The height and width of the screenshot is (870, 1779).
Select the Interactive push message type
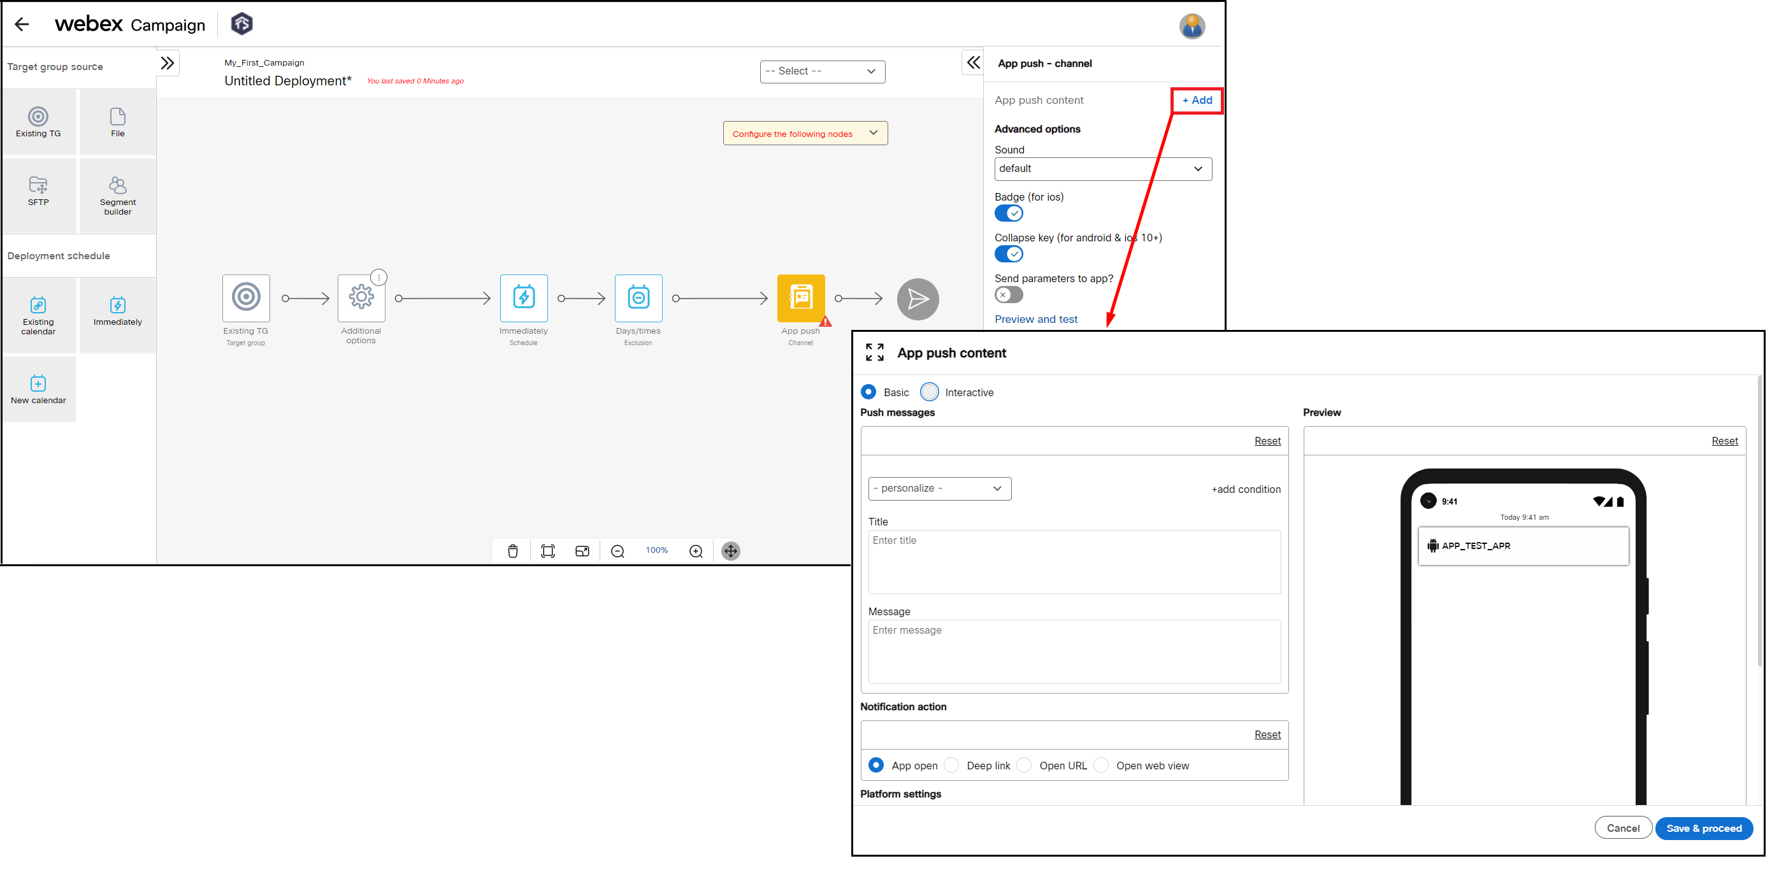tap(929, 392)
